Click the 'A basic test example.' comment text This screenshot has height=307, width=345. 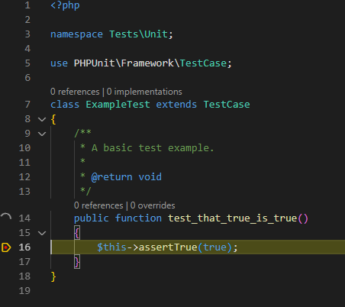(153, 148)
